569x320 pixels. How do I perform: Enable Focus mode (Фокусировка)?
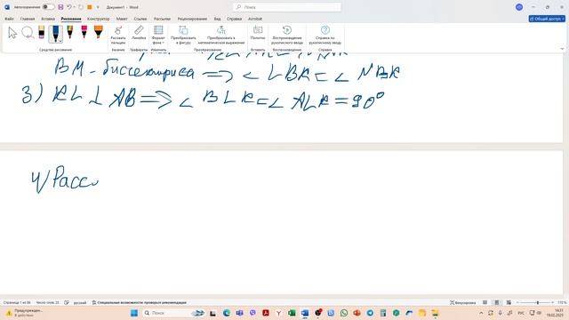(x=462, y=302)
